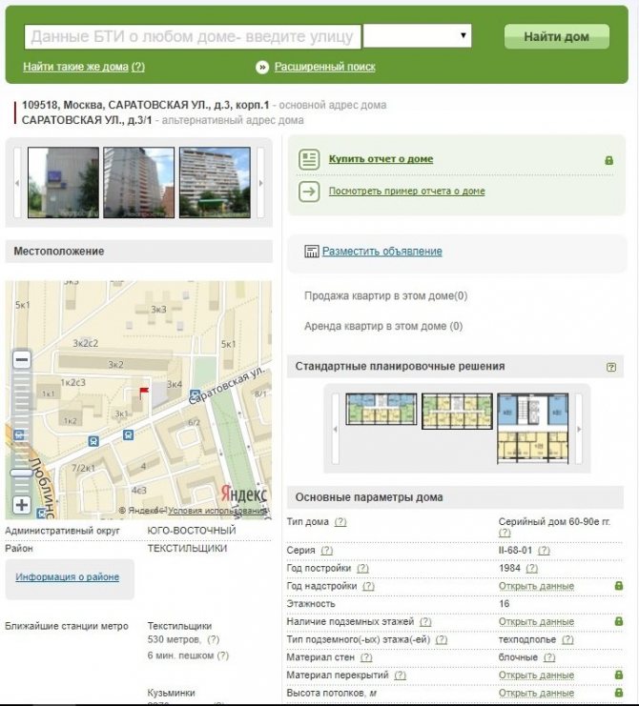Click help mark next to Материал стен
Image resolution: width=639 pixels, height=706 pixels.
coord(366,657)
